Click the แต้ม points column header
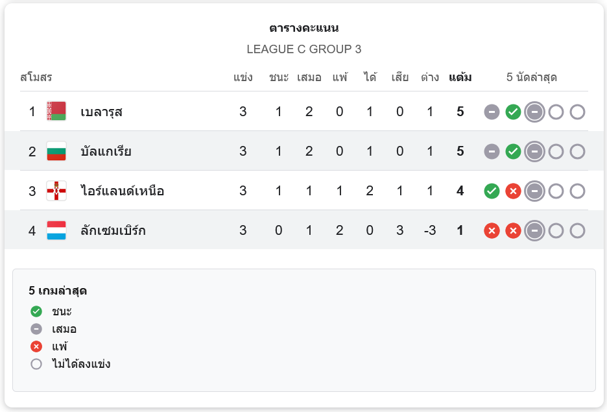The width and height of the screenshot is (607, 412). tap(460, 78)
